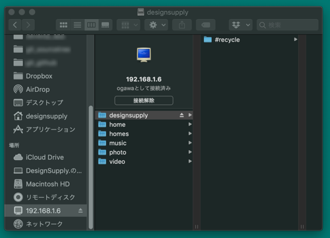
Task: Open the gear action menu
Action: [x=156, y=25]
